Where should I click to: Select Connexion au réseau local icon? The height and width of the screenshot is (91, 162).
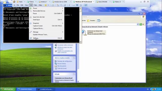(94, 32)
